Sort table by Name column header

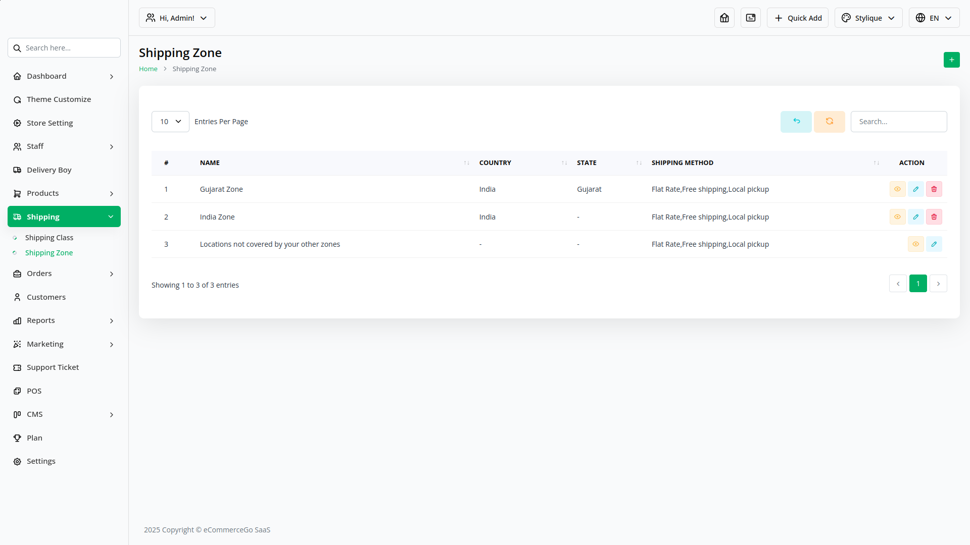click(x=210, y=163)
